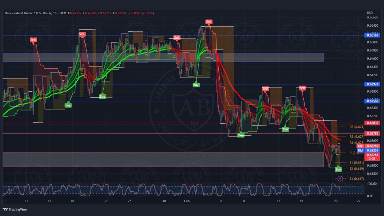Click the R2 (0.627) pivot label
This screenshot has height=216, width=384.
click(x=357, y=137)
